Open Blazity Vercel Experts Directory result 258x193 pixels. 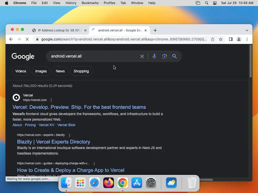pos(54,142)
